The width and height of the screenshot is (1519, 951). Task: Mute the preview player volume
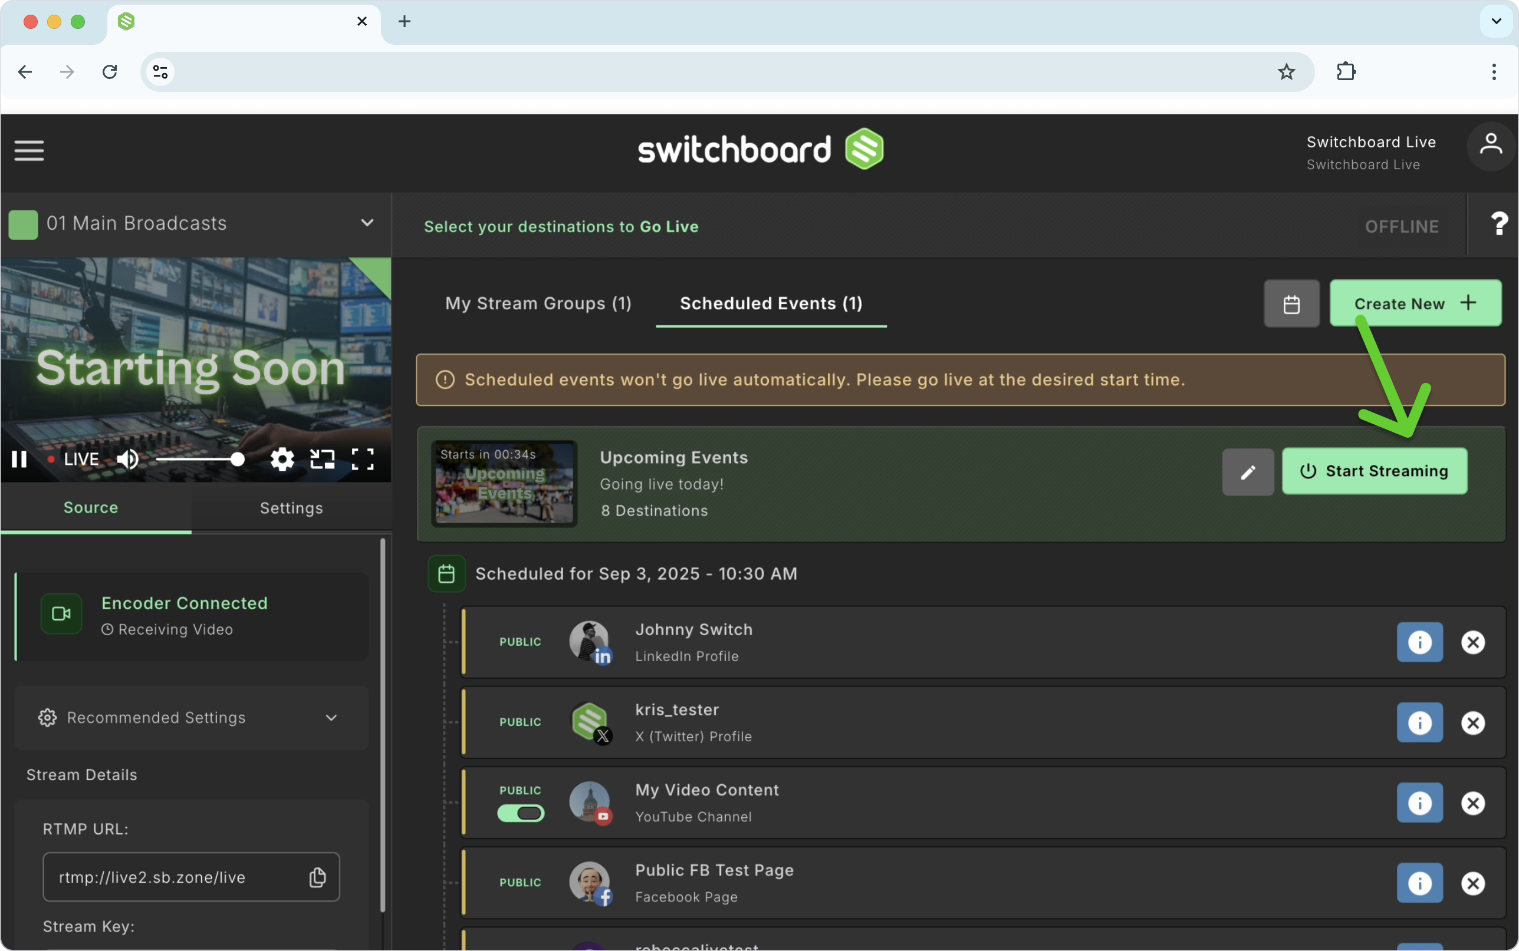pos(128,459)
